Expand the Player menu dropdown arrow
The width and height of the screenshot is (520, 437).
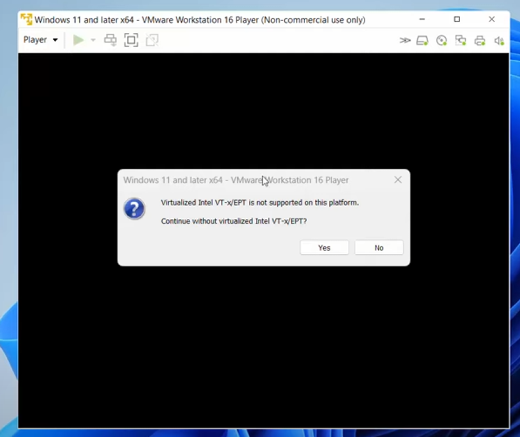point(56,40)
